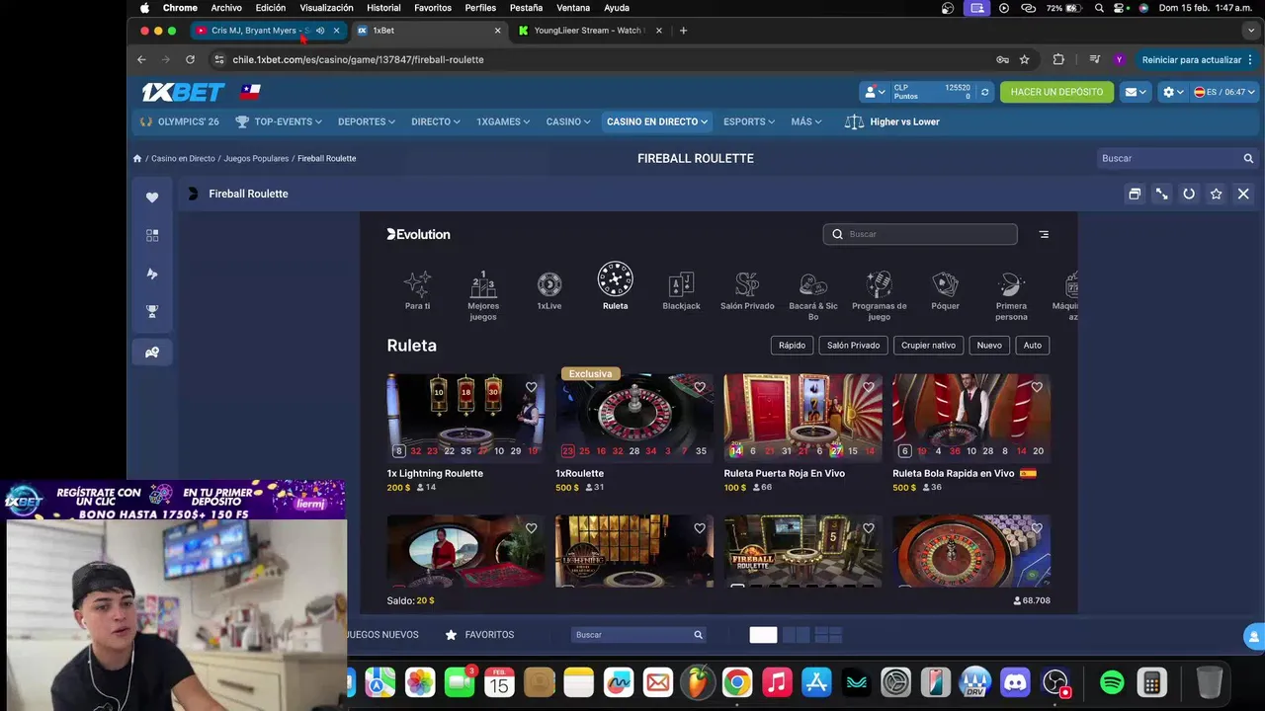
Task: Refresh the account balance
Action: (x=984, y=92)
